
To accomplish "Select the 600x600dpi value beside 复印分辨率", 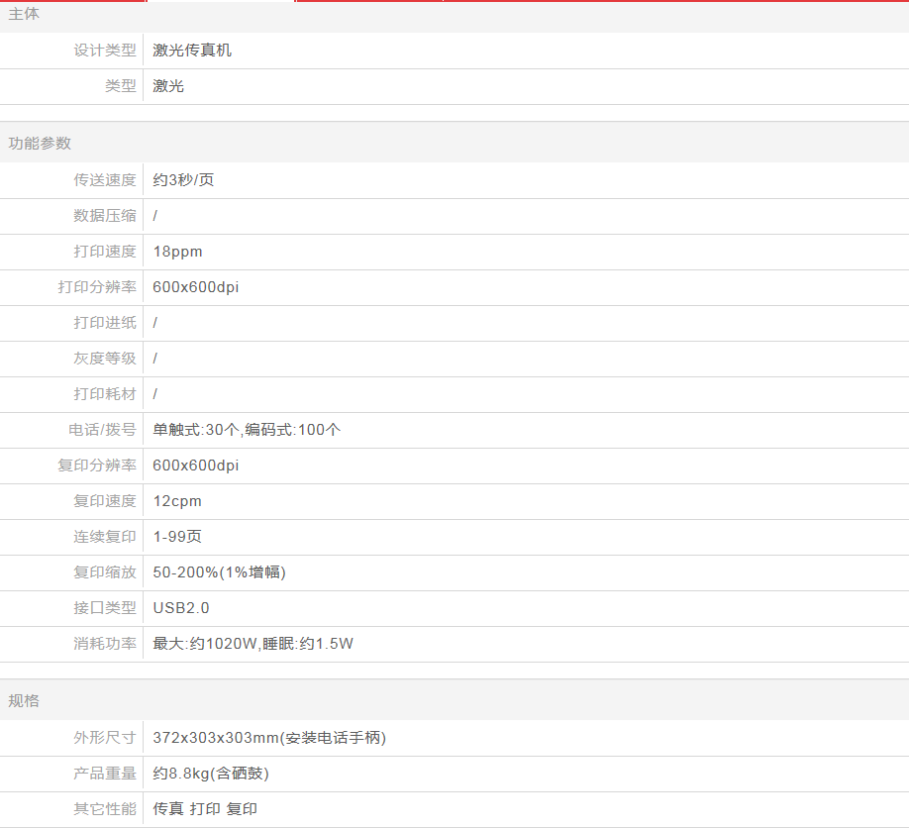I will tap(195, 466).
